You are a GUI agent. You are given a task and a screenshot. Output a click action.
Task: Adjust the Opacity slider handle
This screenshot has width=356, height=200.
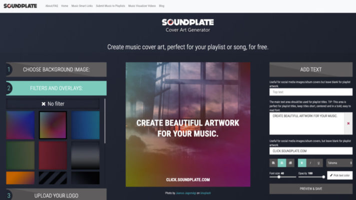coord(323,177)
